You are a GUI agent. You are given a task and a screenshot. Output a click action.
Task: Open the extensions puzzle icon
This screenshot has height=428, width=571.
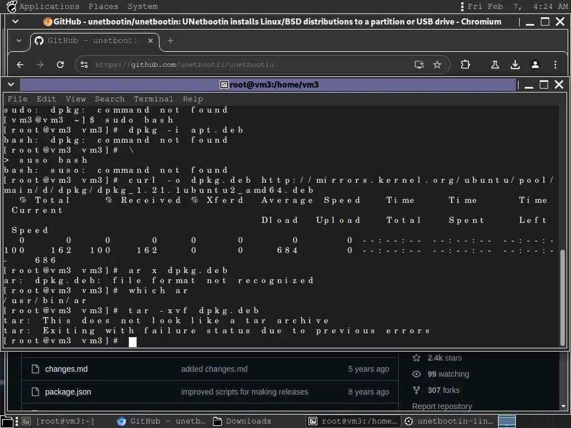click(x=465, y=65)
